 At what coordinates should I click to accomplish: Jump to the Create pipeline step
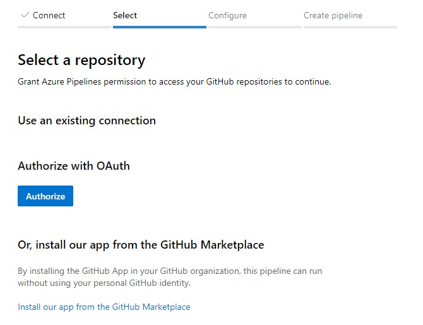pos(333,15)
